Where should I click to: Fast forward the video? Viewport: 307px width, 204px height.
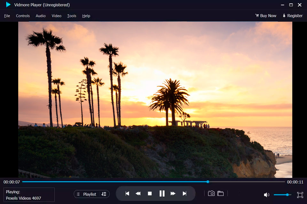(x=173, y=193)
